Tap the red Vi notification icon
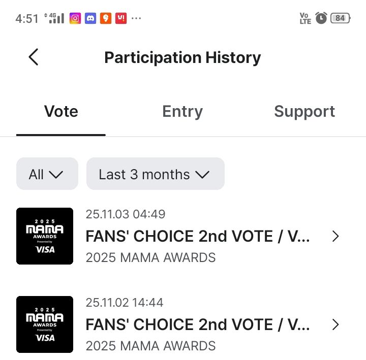Viewport: 366px width, 360px height. tap(121, 18)
